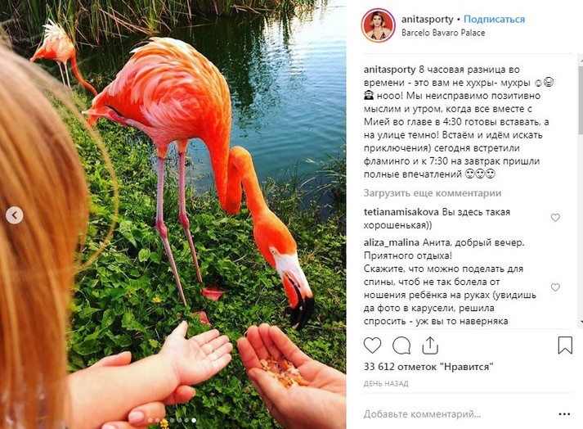Open the anitasporty profile picture
Screen dimensions: 583x429
click(x=378, y=25)
